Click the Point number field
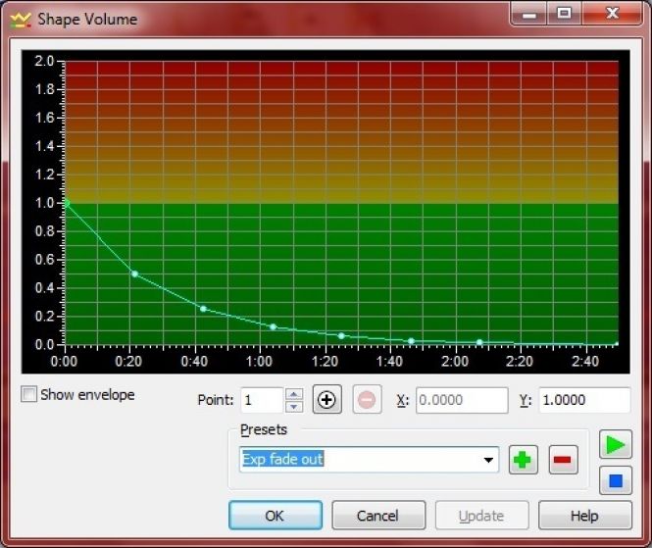Viewport: 652px width, 548px height. point(262,400)
